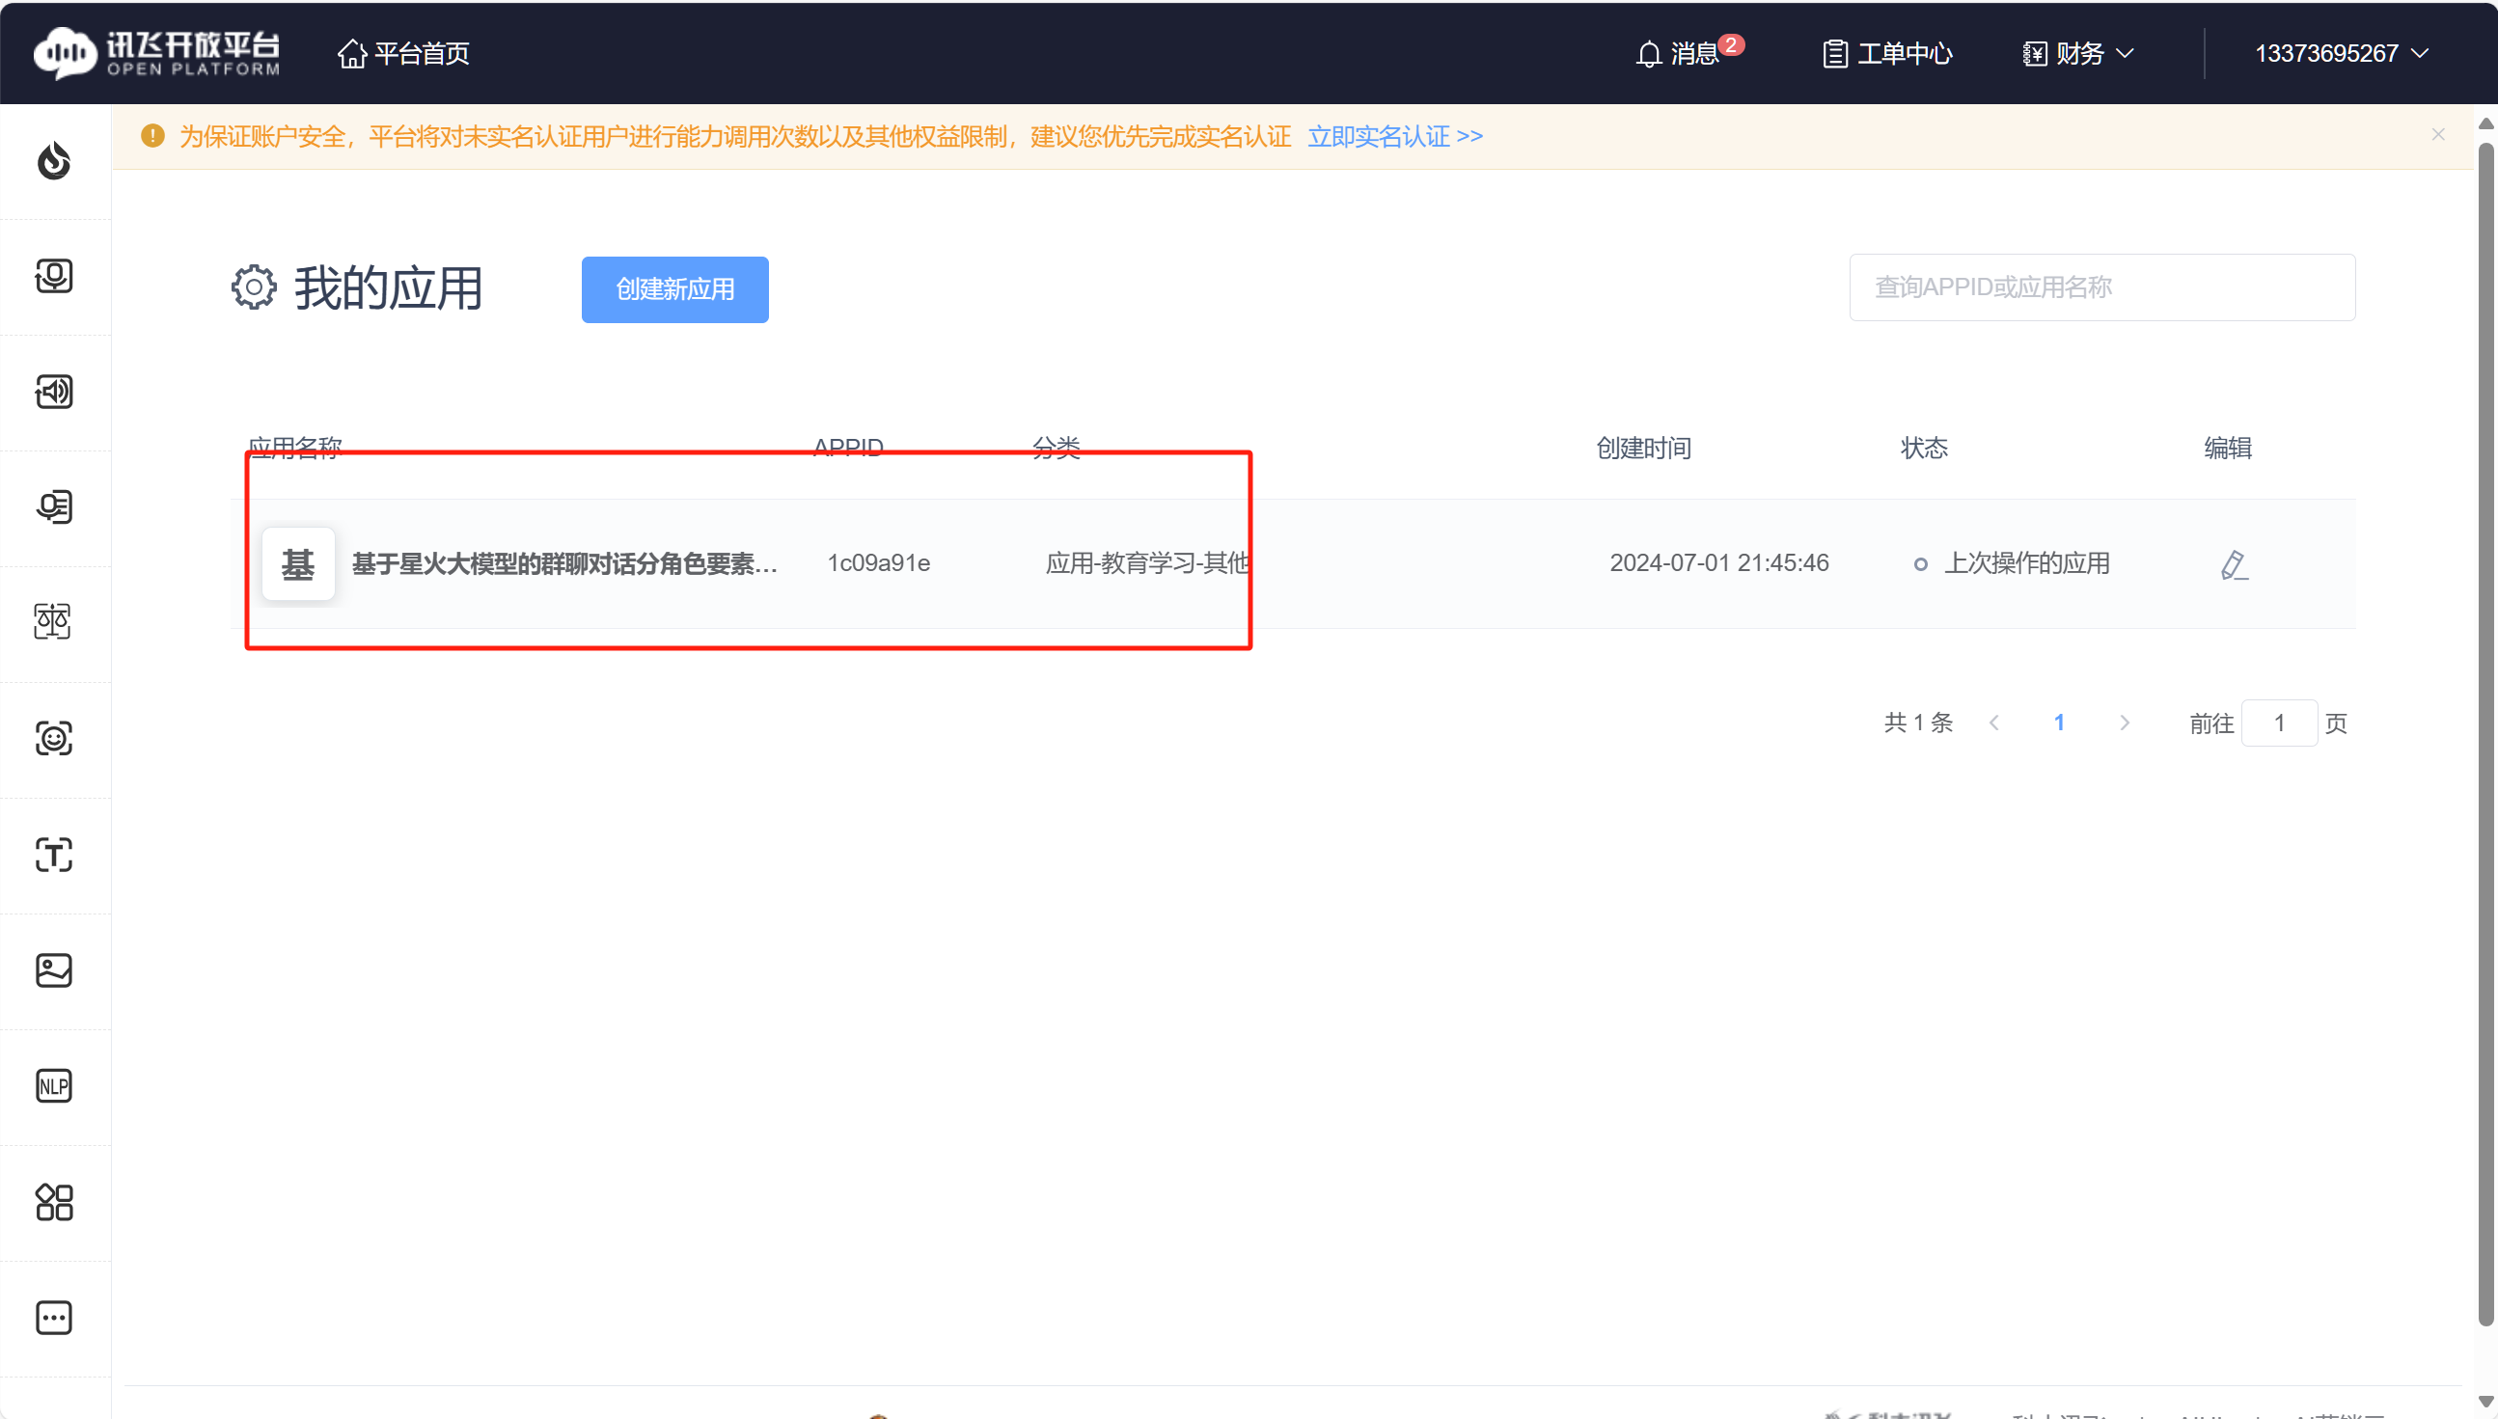Image resolution: width=2498 pixels, height=1419 pixels.
Task: Open the voice-and-text list sidebar icon
Action: coord(54,506)
